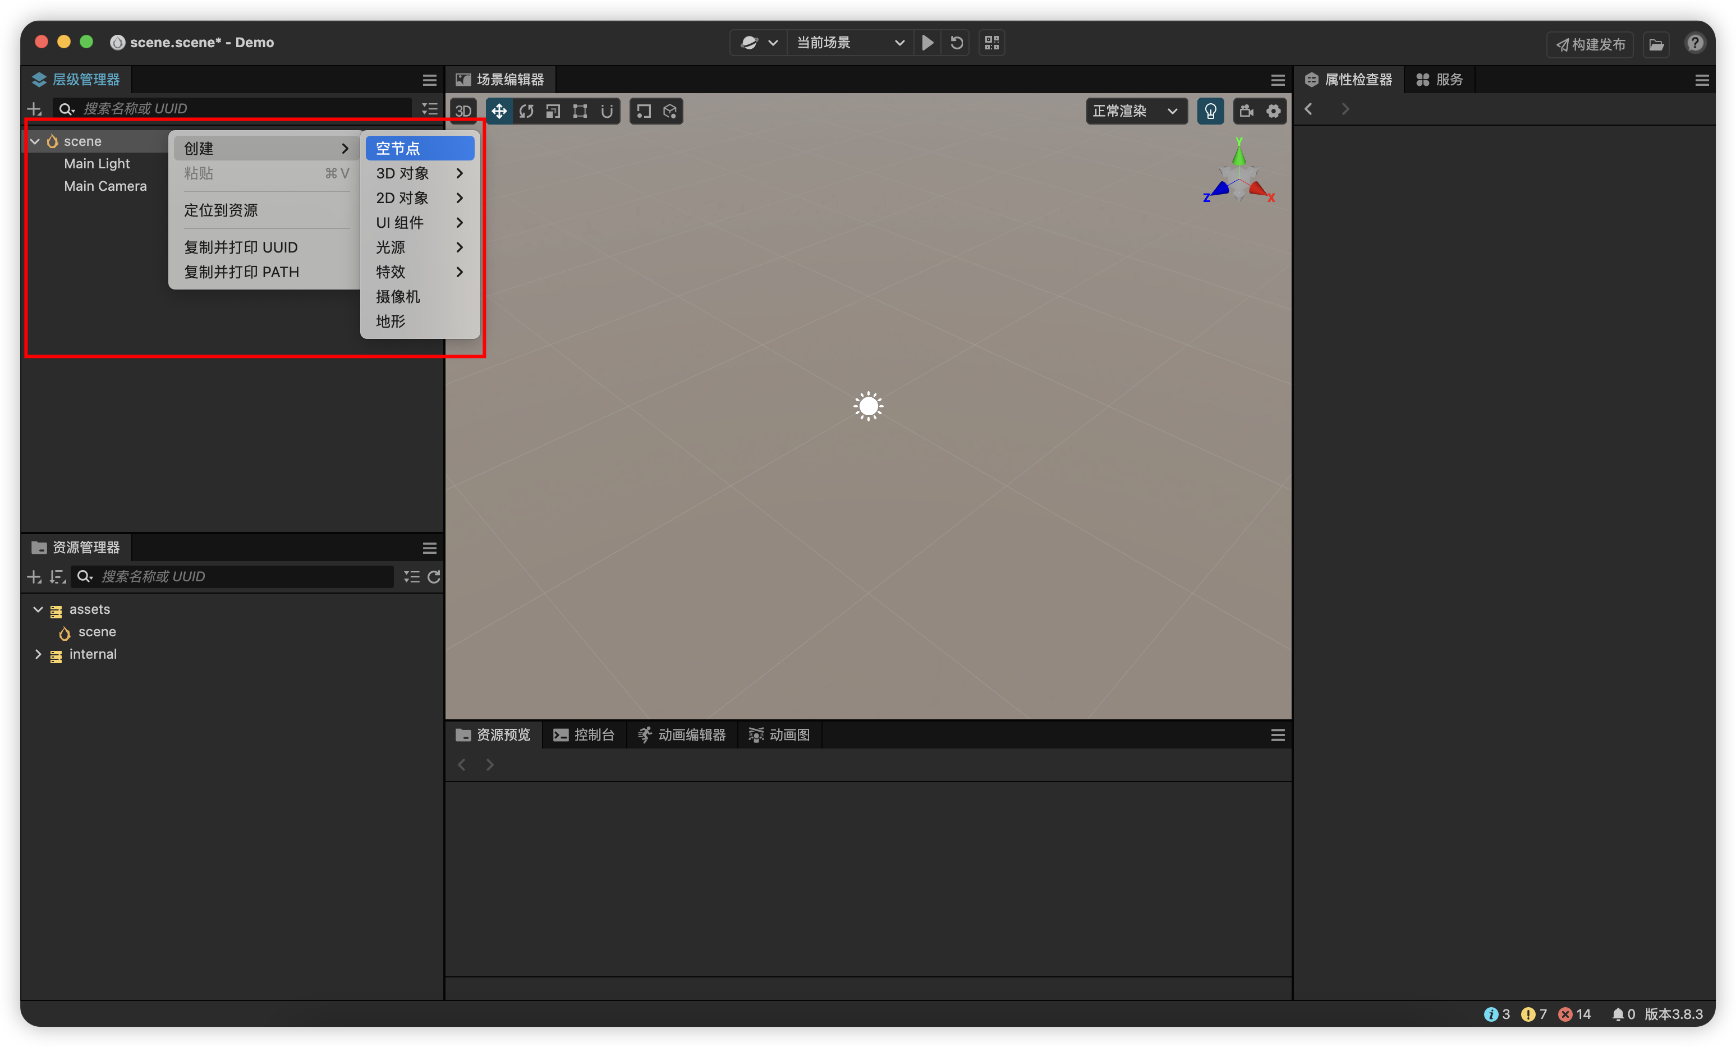Click the refresh preview icon

point(956,43)
